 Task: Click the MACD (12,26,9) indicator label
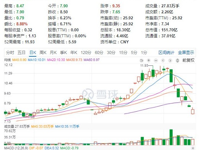[16, 148]
